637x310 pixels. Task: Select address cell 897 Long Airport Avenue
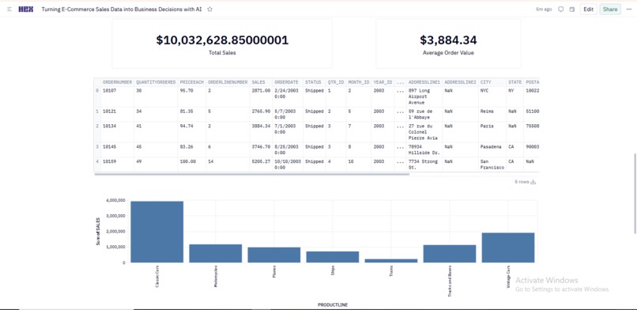[x=424, y=96]
